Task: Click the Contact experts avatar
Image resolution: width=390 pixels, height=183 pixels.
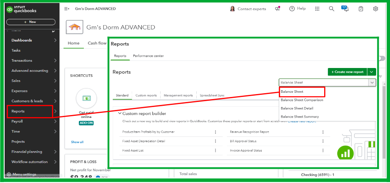Action: [x=232, y=9]
